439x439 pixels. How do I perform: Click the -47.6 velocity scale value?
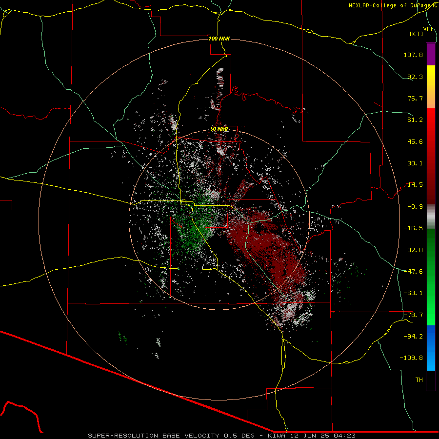(x=413, y=272)
